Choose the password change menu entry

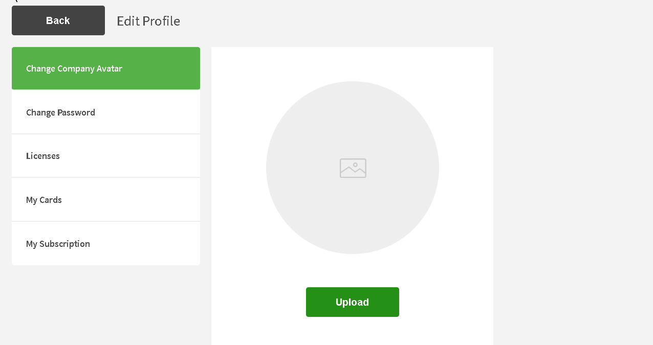click(106, 112)
